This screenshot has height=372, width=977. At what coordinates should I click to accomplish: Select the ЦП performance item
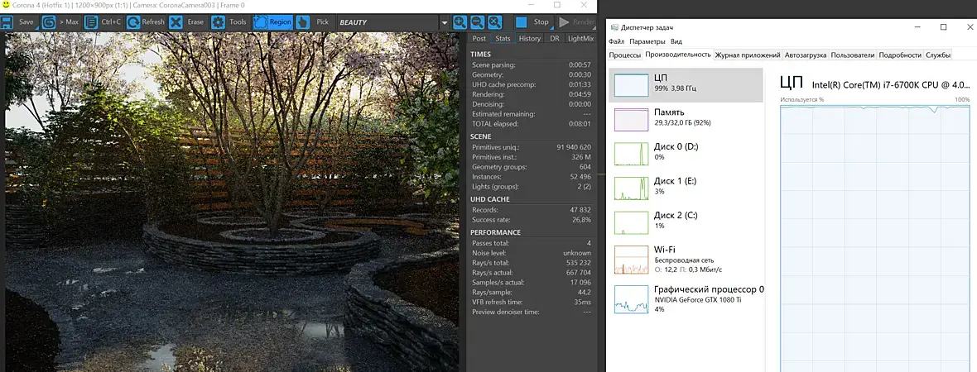click(686, 84)
